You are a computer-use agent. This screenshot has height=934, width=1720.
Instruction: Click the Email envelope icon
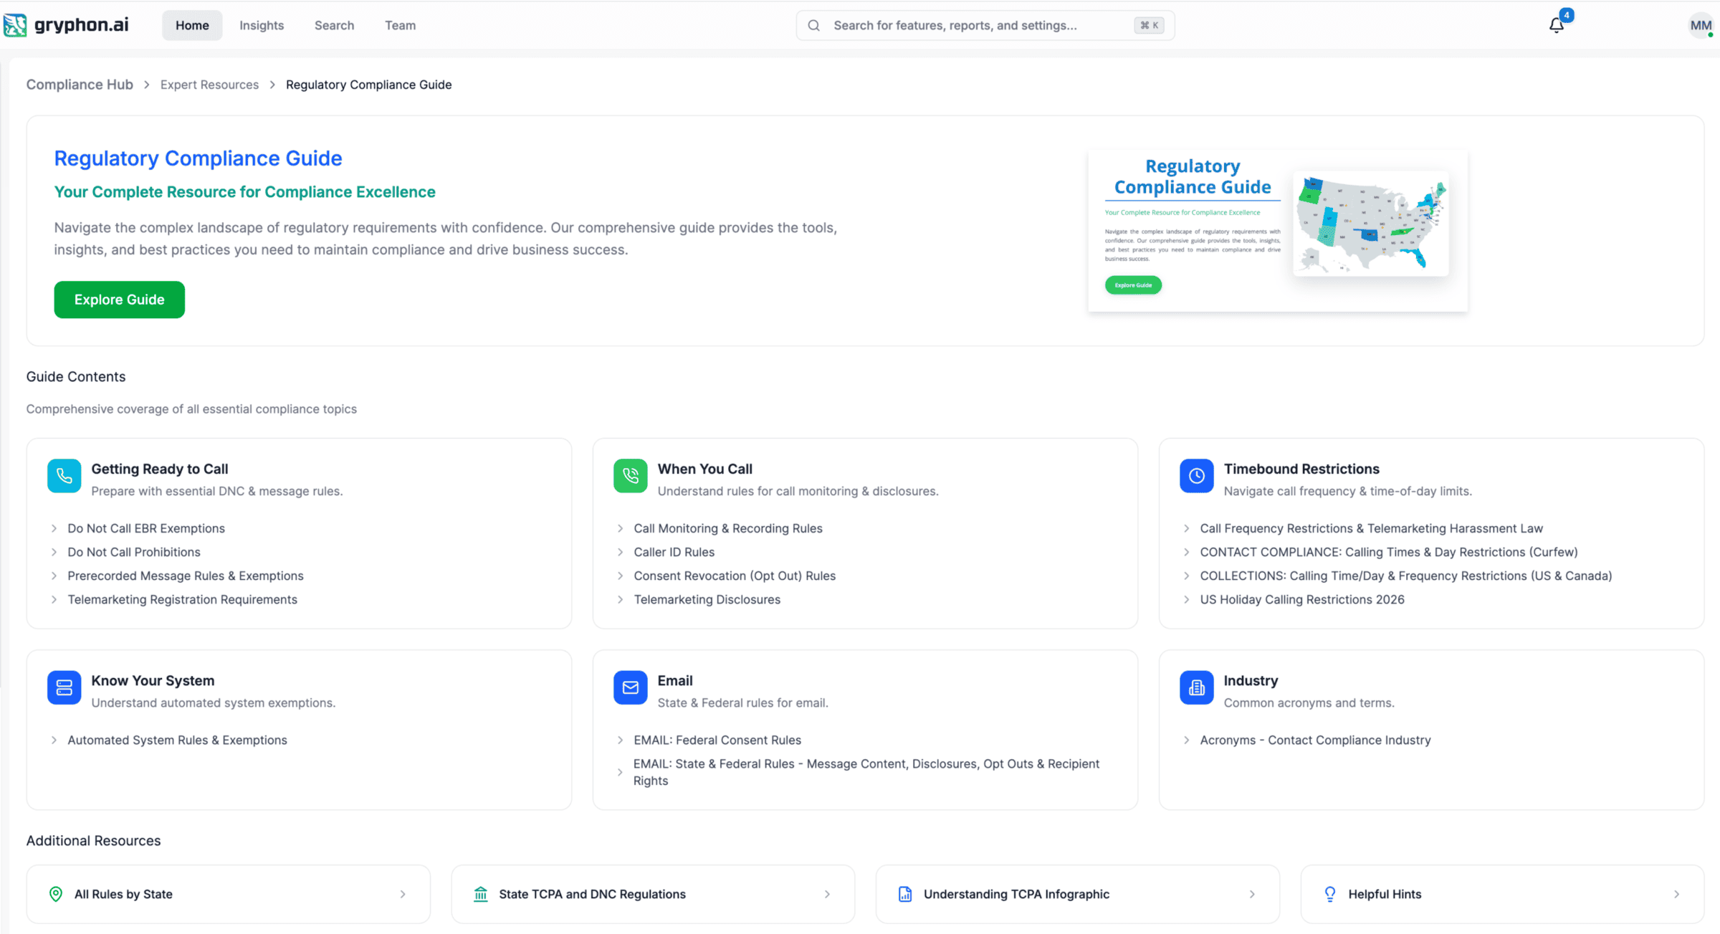(630, 687)
